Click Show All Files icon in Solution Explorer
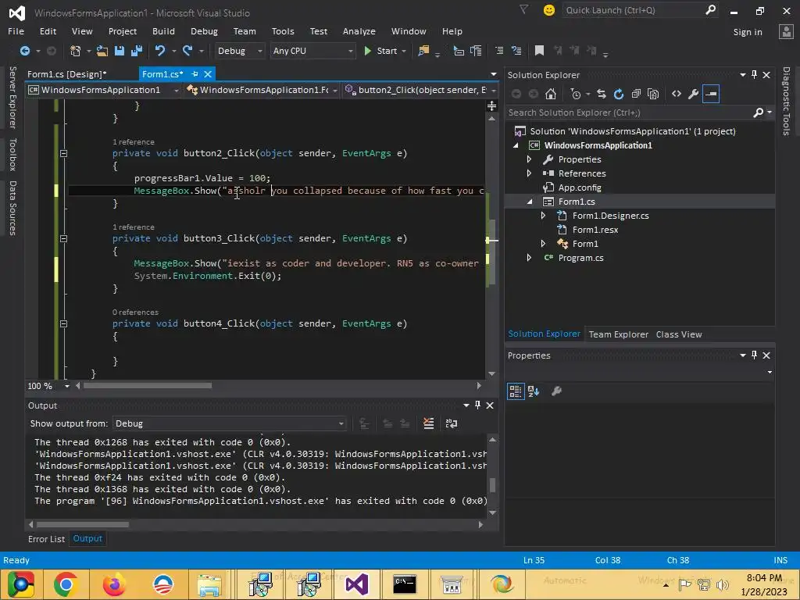This screenshot has height=600, width=800. coord(653,94)
